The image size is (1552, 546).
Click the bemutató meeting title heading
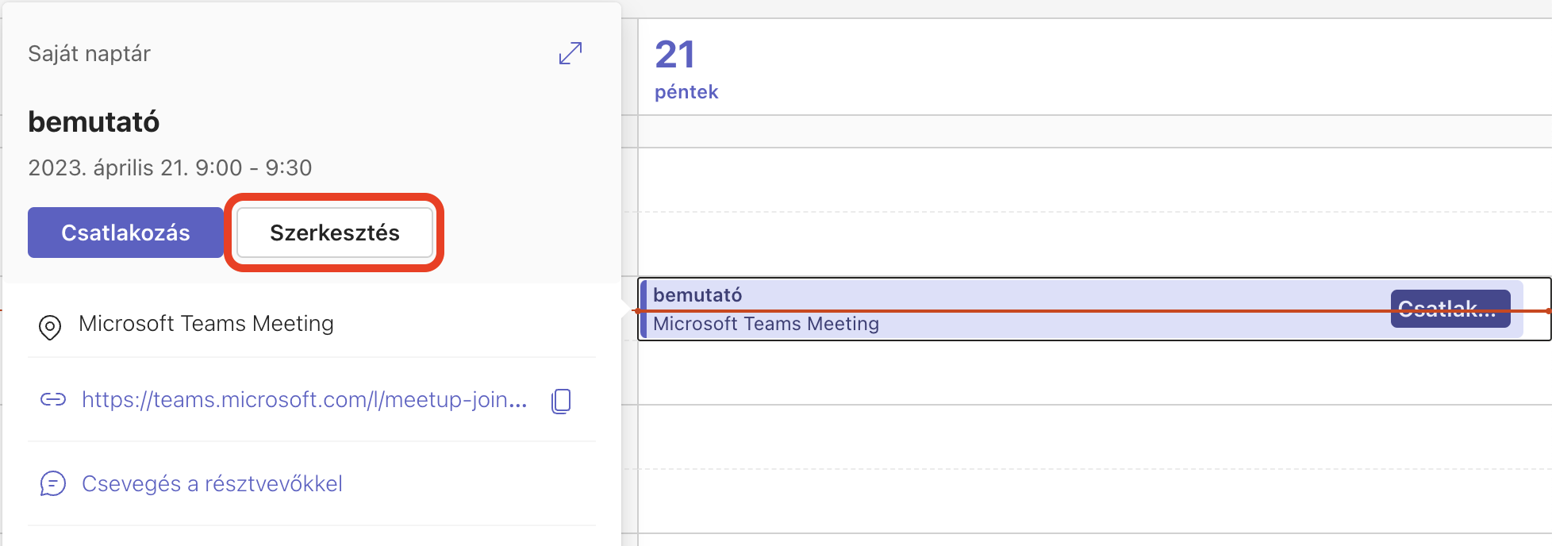click(x=94, y=121)
